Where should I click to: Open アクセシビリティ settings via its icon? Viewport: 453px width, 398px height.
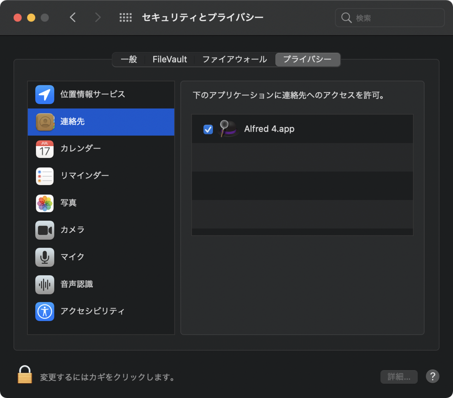point(45,312)
